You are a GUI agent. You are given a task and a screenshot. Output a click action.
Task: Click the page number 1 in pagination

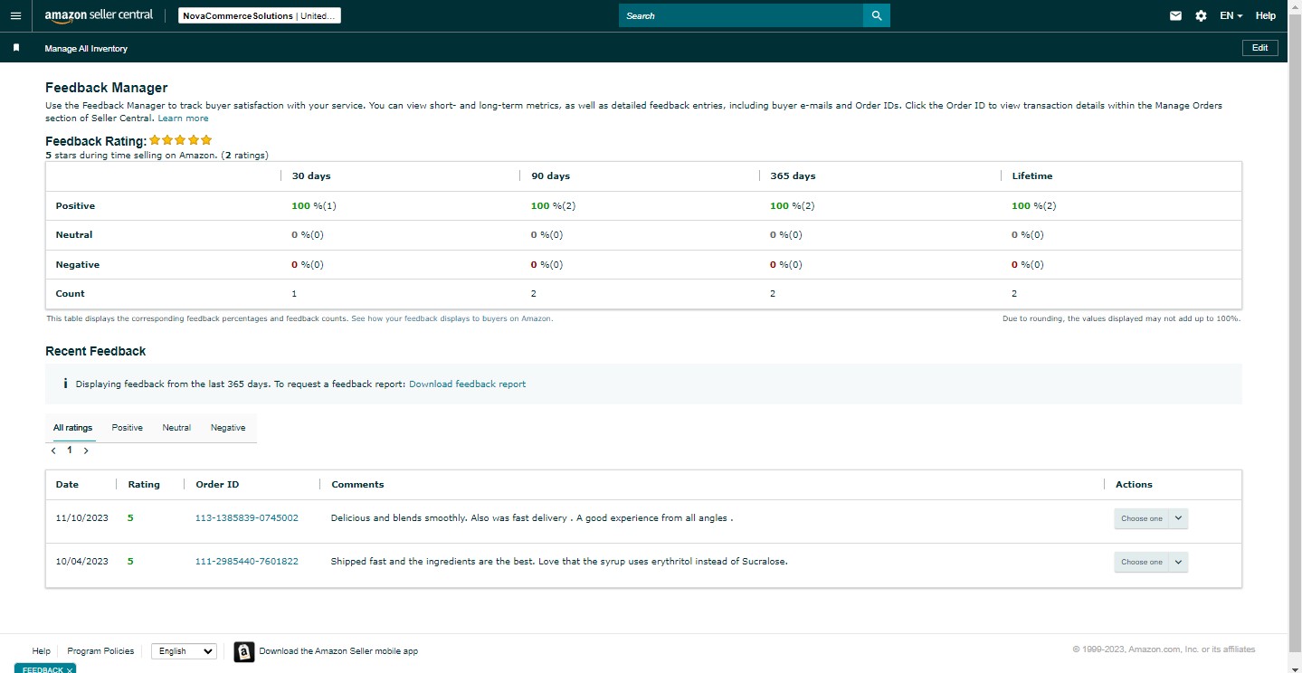pyautogui.click(x=70, y=450)
